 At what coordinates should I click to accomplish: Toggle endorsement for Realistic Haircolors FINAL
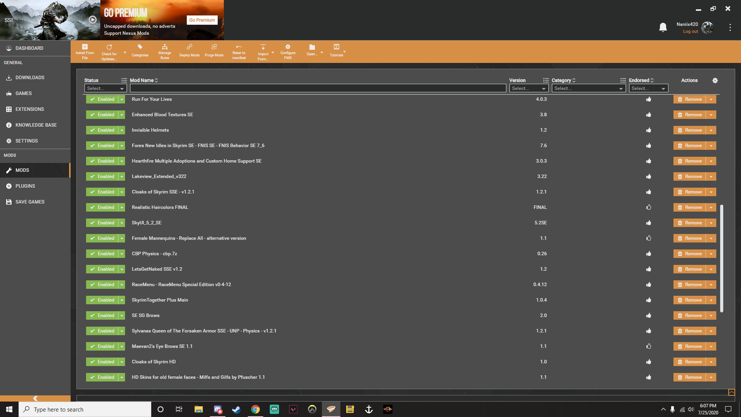tap(649, 207)
